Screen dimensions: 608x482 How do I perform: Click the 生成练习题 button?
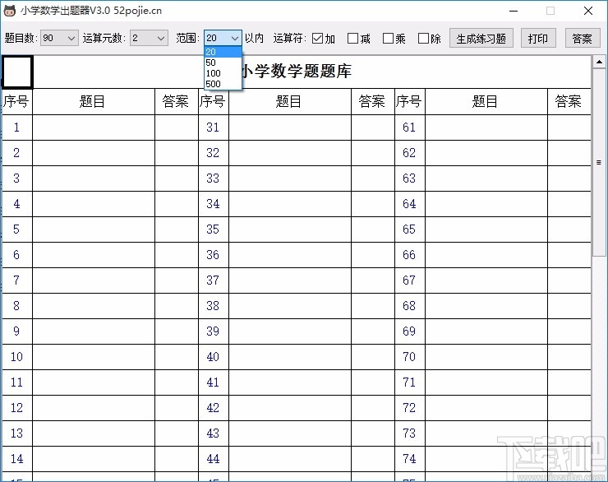coord(481,38)
